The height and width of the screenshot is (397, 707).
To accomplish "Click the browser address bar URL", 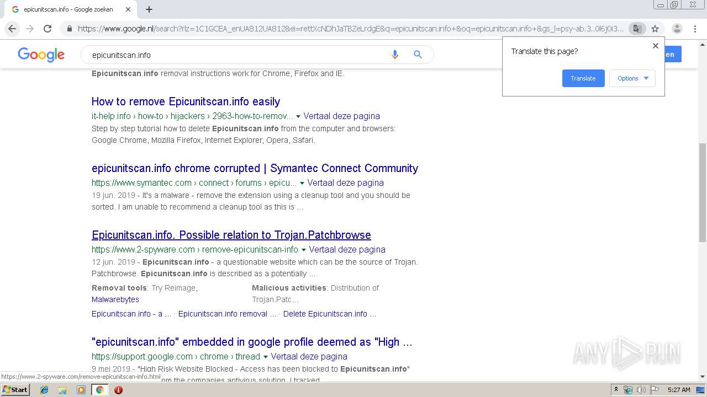I will tap(350, 29).
